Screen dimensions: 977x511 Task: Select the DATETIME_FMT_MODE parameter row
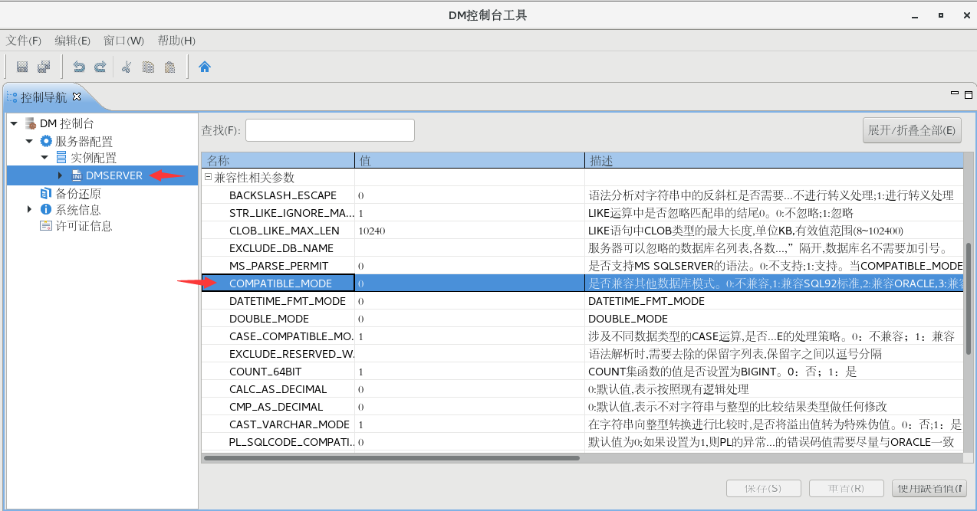coord(582,301)
